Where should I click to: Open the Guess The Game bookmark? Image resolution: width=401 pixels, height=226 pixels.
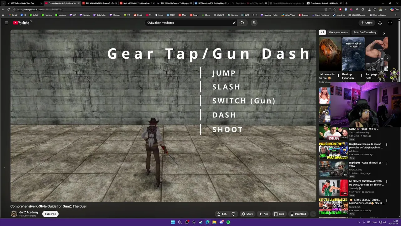(320, 15)
